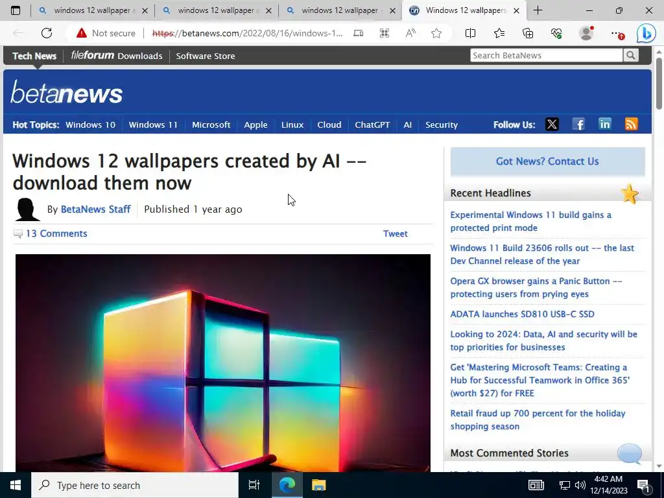The width and height of the screenshot is (664, 498).
Task: Open Tech News menu item
Action: click(x=34, y=56)
